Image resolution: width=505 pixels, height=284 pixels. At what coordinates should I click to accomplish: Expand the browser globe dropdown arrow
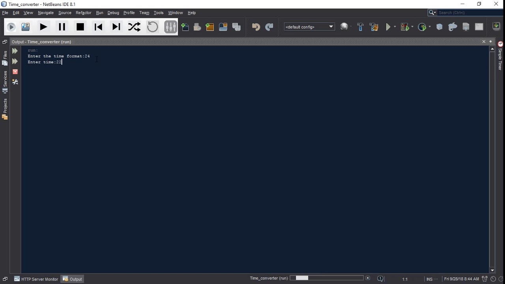tap(351, 27)
